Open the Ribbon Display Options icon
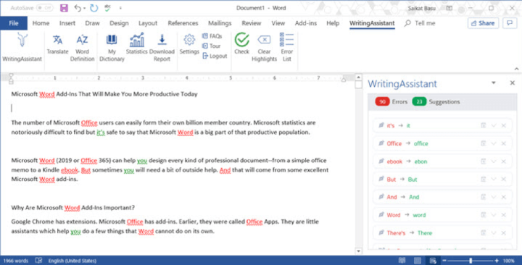This screenshot has width=522, height=265. (x=449, y=8)
